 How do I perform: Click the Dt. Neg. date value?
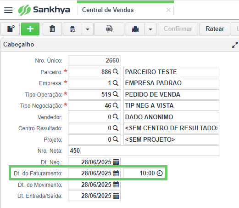(96, 162)
